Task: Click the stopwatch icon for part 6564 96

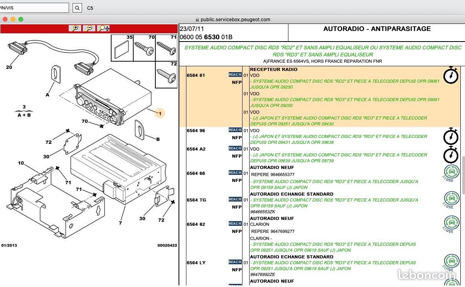Action: tap(451, 136)
